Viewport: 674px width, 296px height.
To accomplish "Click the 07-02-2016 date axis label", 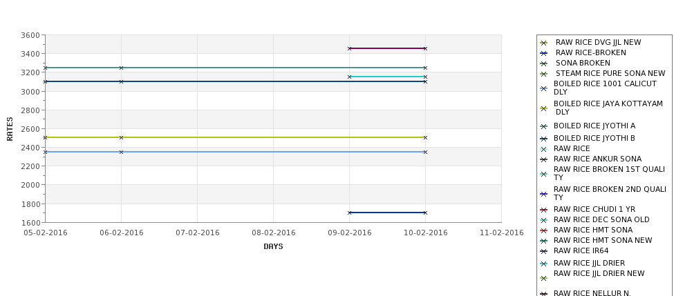I will (197, 233).
